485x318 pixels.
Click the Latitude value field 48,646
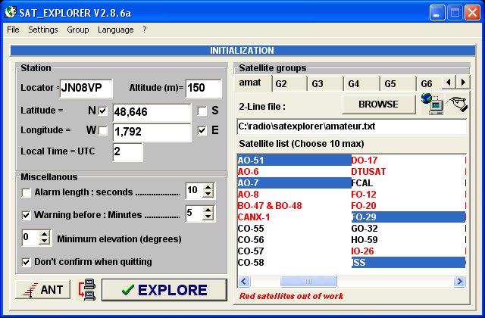[x=152, y=113]
